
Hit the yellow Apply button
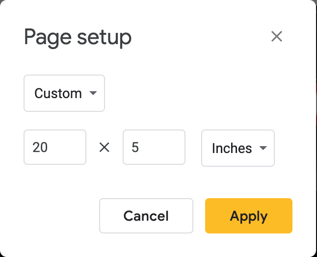coord(248,216)
